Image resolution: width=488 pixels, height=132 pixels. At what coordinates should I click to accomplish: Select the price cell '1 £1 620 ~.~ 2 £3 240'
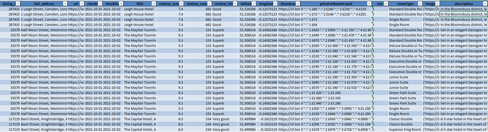tap(336, 93)
